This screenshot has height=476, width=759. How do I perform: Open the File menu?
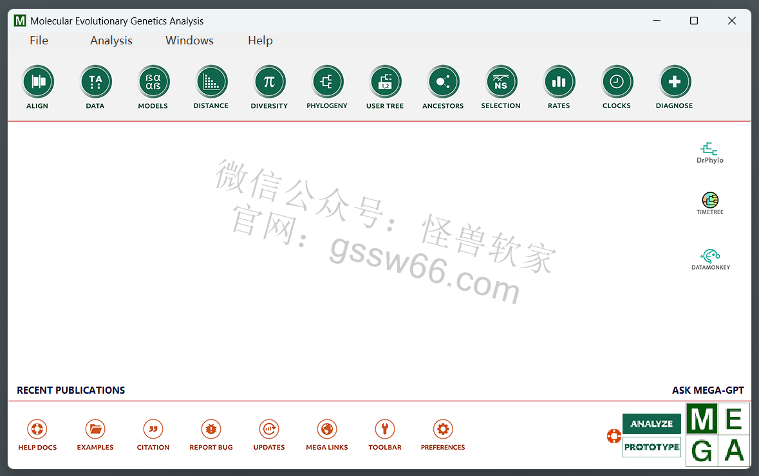pyautogui.click(x=39, y=41)
